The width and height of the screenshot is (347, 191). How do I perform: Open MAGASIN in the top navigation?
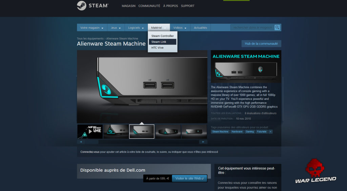128,6
